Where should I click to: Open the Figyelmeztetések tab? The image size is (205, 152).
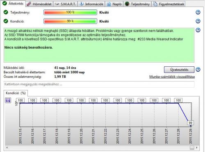coord(169,4)
